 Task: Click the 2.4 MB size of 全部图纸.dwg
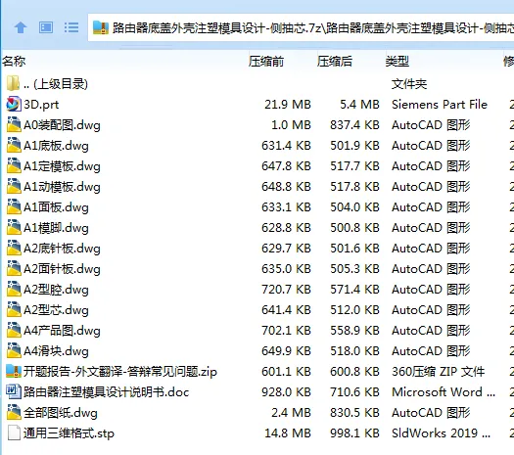[291, 413]
